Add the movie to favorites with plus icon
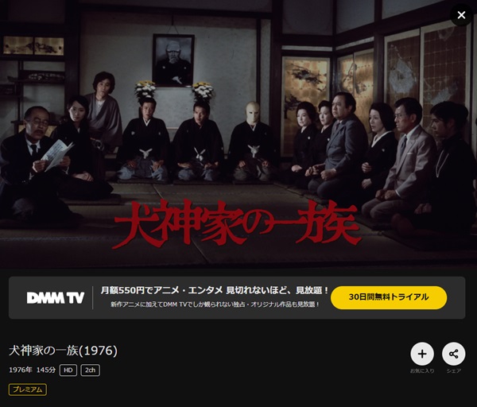 (x=422, y=354)
